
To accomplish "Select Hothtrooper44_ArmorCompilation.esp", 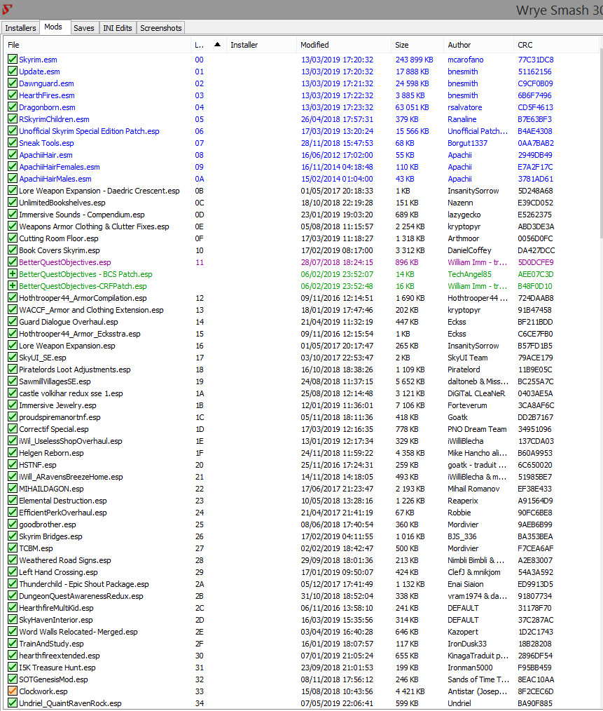I will click(x=83, y=298).
